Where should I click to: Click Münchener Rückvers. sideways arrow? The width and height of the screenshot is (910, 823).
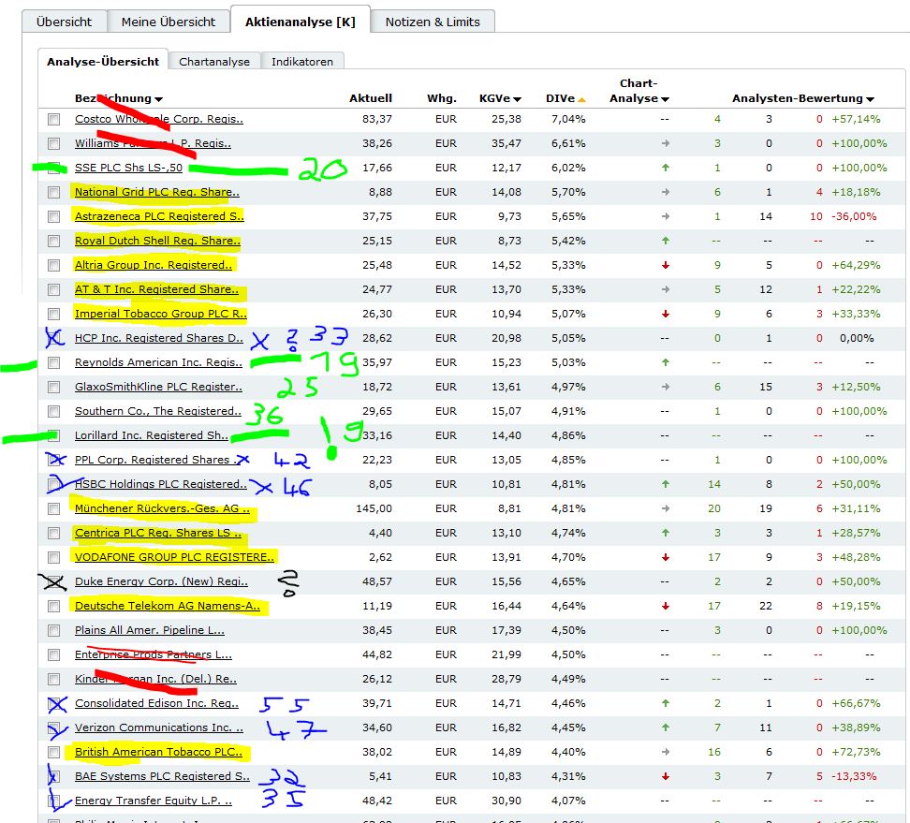[665, 508]
